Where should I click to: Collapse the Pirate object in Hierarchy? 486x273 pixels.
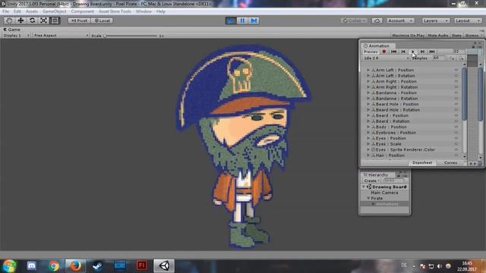pos(368,198)
